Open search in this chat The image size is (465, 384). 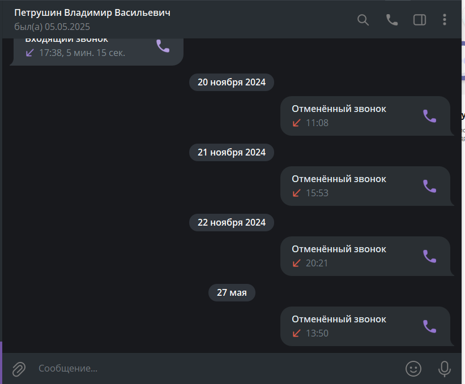click(363, 20)
